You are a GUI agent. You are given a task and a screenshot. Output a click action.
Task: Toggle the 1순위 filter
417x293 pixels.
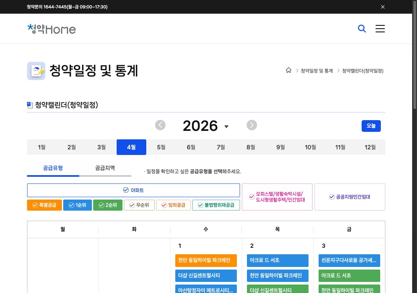coord(78,205)
